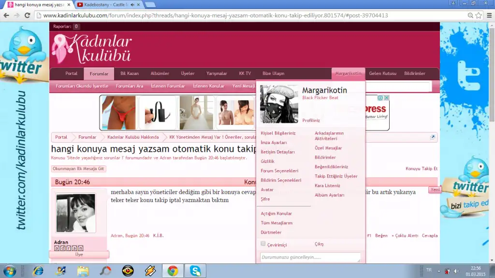Open Gizlilik settings
495x278 pixels.
coord(267,161)
